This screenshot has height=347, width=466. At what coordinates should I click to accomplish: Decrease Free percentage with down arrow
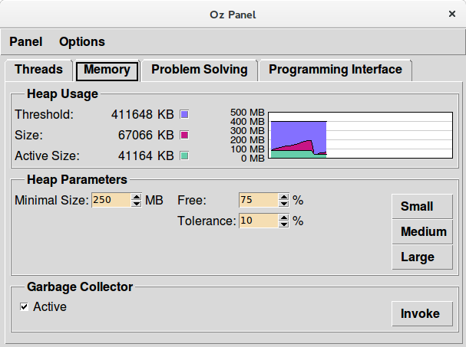pyautogui.click(x=283, y=204)
